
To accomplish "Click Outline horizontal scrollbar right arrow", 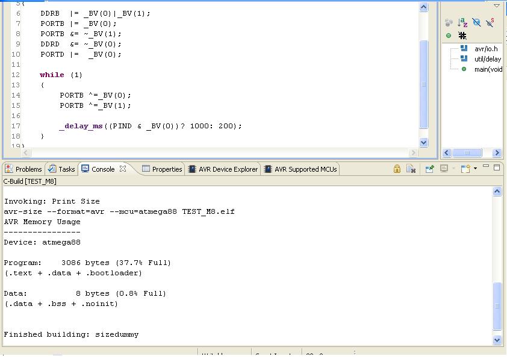I will coord(497,152).
